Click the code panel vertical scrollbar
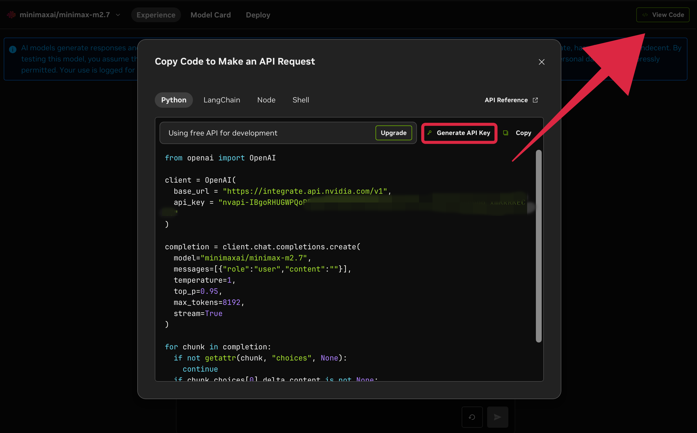 pos(539,246)
